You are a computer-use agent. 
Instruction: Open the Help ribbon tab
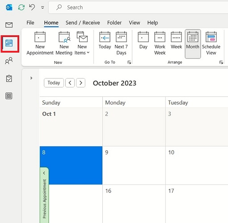[152, 23]
